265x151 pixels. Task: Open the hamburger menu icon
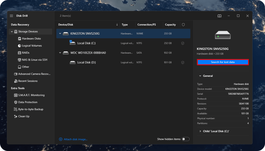11,16
